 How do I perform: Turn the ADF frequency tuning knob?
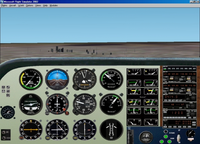[193, 98]
